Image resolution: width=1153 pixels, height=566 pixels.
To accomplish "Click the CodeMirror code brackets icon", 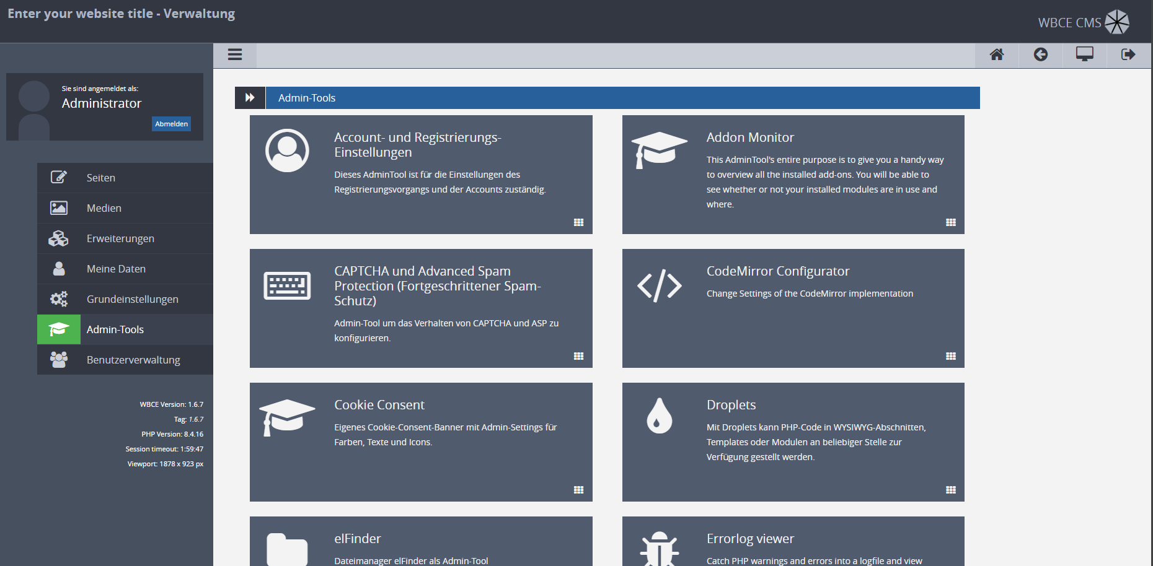I will click(660, 285).
